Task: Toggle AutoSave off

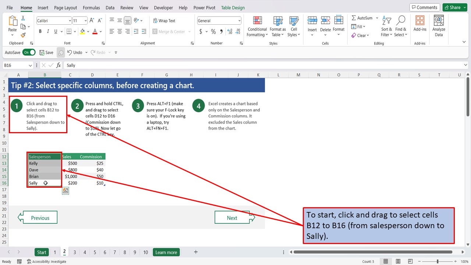Action: coord(29,52)
